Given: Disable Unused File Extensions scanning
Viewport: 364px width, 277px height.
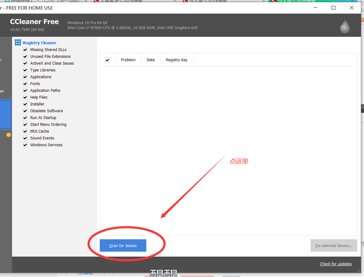Looking at the screenshot, I should [25, 56].
